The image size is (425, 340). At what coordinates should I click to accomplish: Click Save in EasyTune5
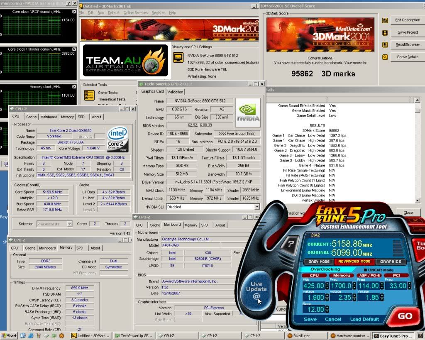click(310, 319)
